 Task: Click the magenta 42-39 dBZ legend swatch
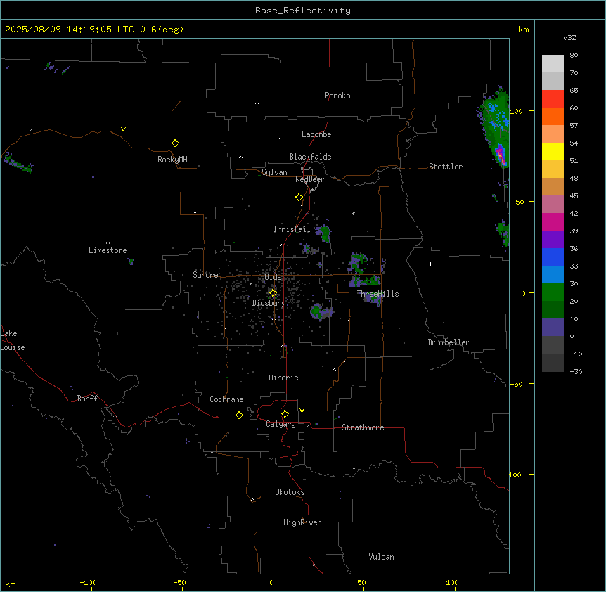tap(553, 221)
